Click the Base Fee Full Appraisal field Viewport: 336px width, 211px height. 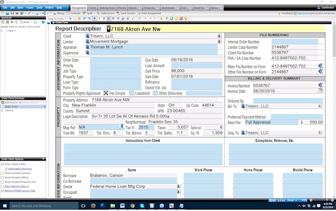[x=271, y=122]
